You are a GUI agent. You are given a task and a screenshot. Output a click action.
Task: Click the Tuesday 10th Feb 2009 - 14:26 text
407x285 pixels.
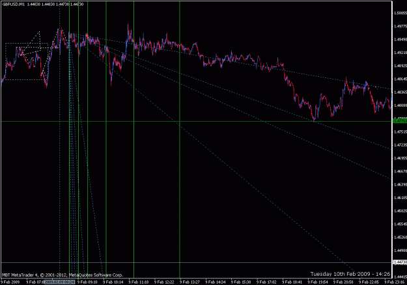tap(350, 274)
